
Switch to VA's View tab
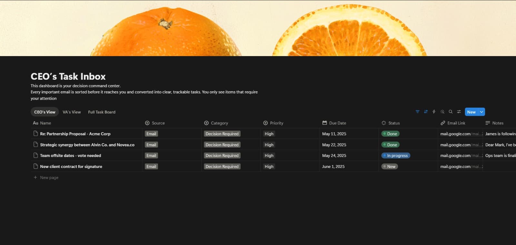pyautogui.click(x=72, y=112)
